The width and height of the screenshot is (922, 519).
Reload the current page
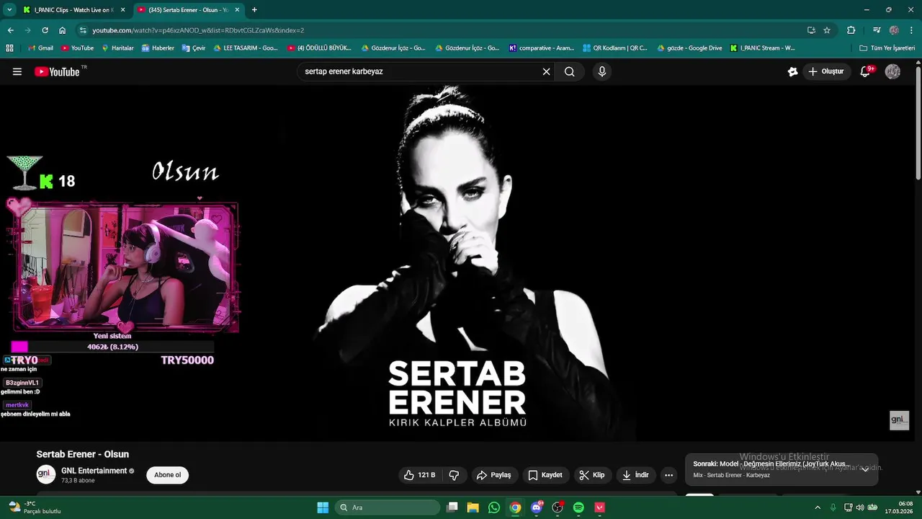45,30
